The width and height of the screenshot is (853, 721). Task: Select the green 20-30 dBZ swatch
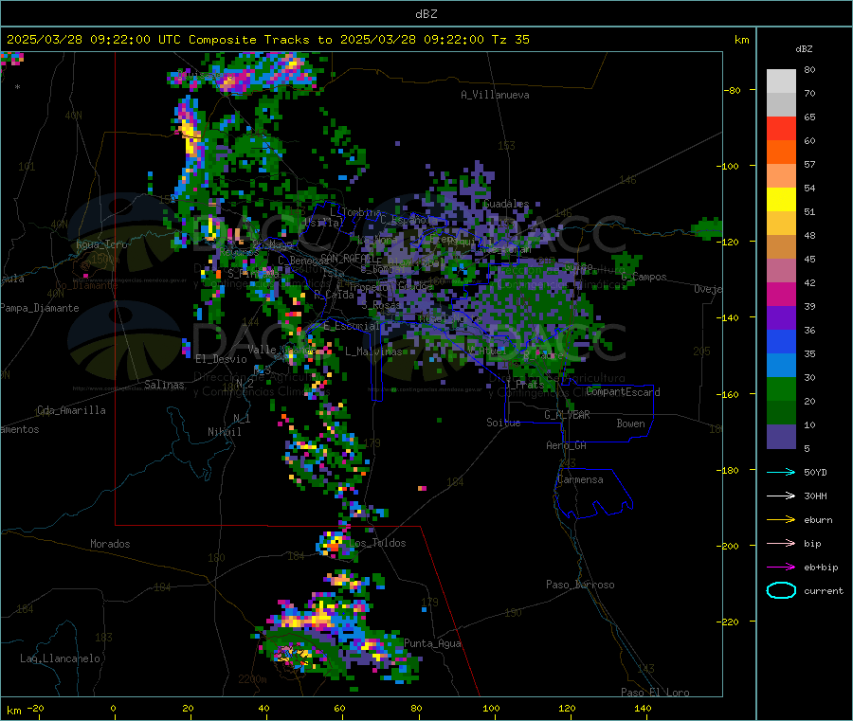tap(781, 388)
